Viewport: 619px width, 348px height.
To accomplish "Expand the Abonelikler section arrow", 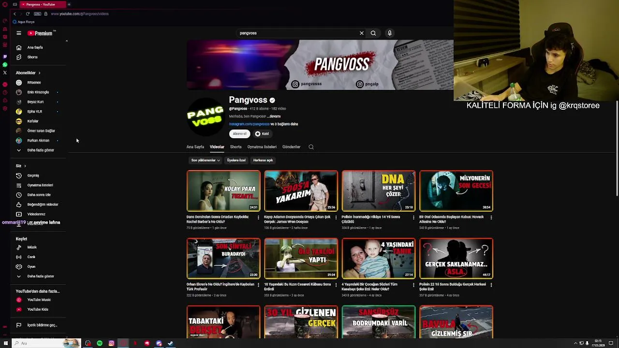I will [39, 73].
